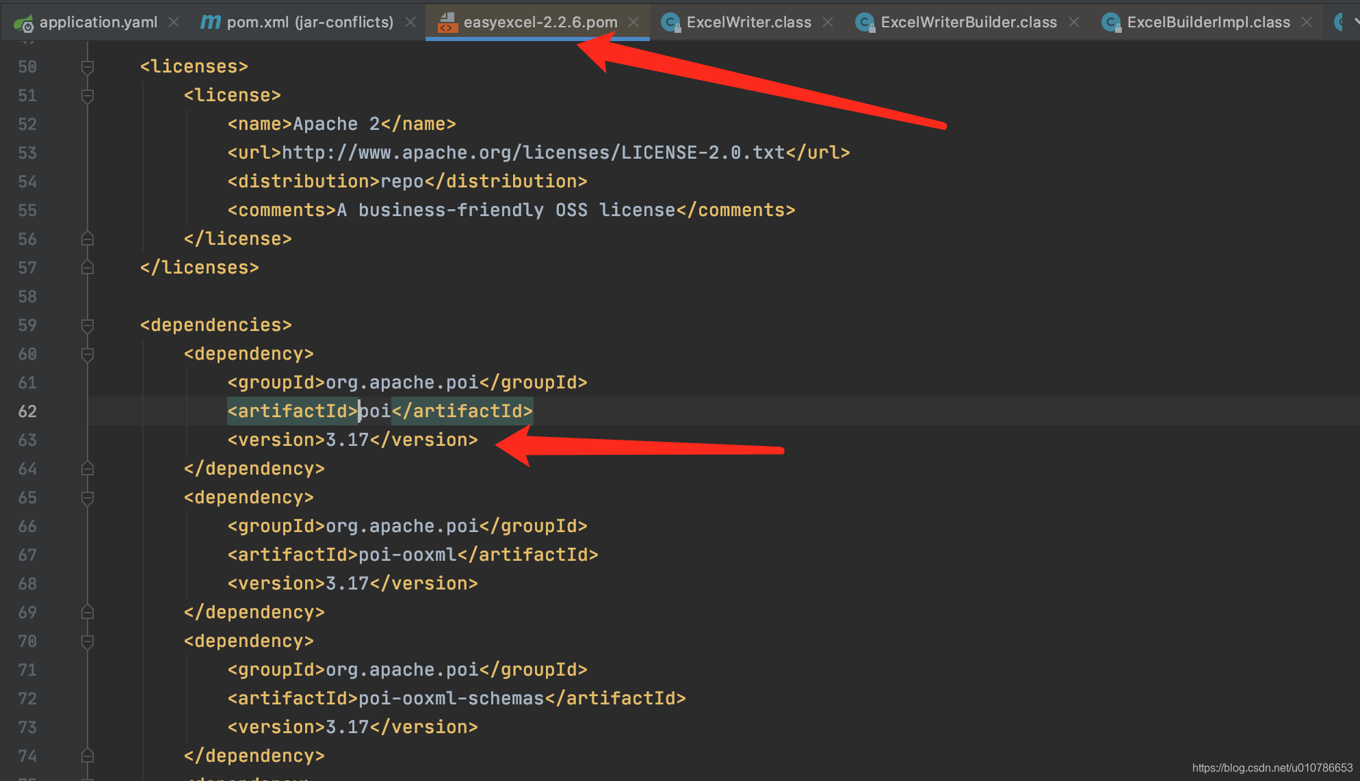
Task: Fold the license block at line 51
Action: point(88,96)
